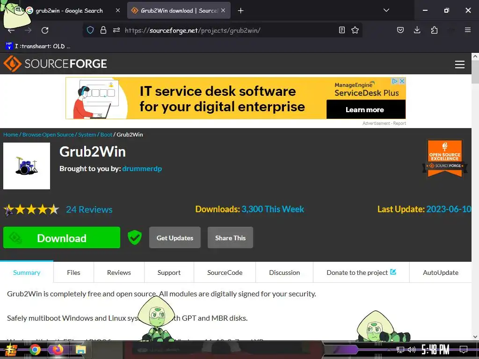The width and height of the screenshot is (479, 359).
Task: Open File Explorer from the taskbar
Action: pyautogui.click(x=80, y=350)
